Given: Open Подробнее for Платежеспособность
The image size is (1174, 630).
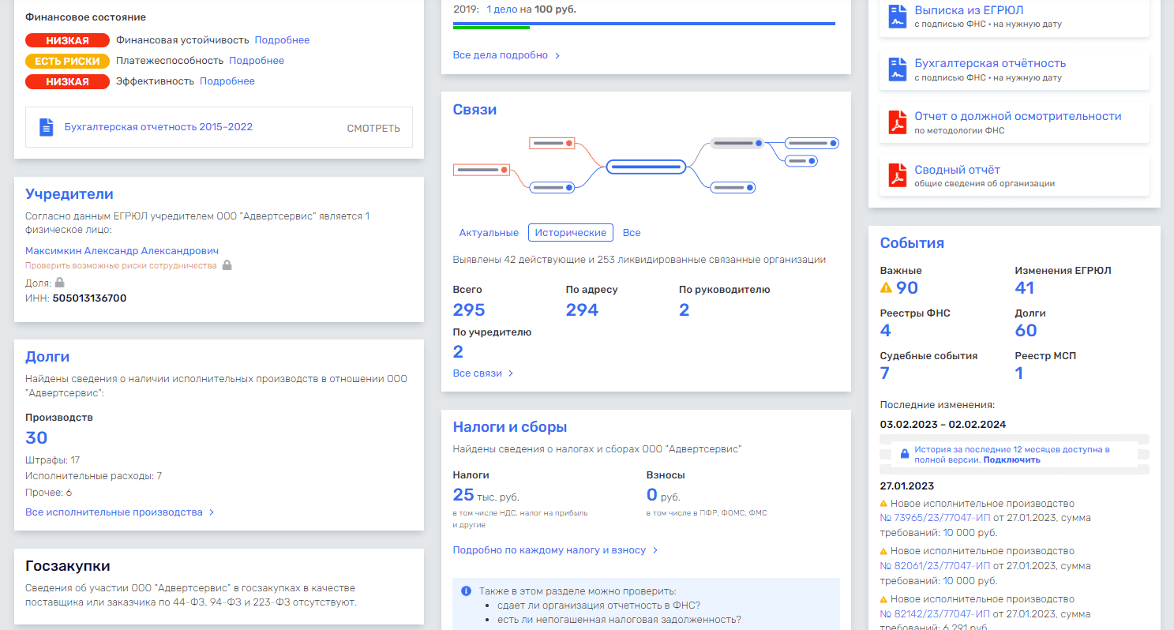Looking at the screenshot, I should 257,61.
